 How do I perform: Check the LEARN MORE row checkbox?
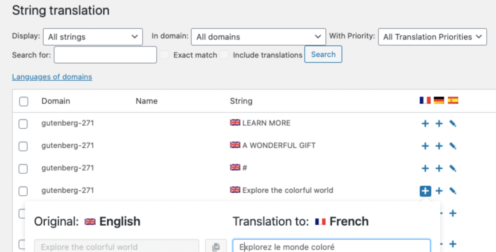tap(24, 124)
